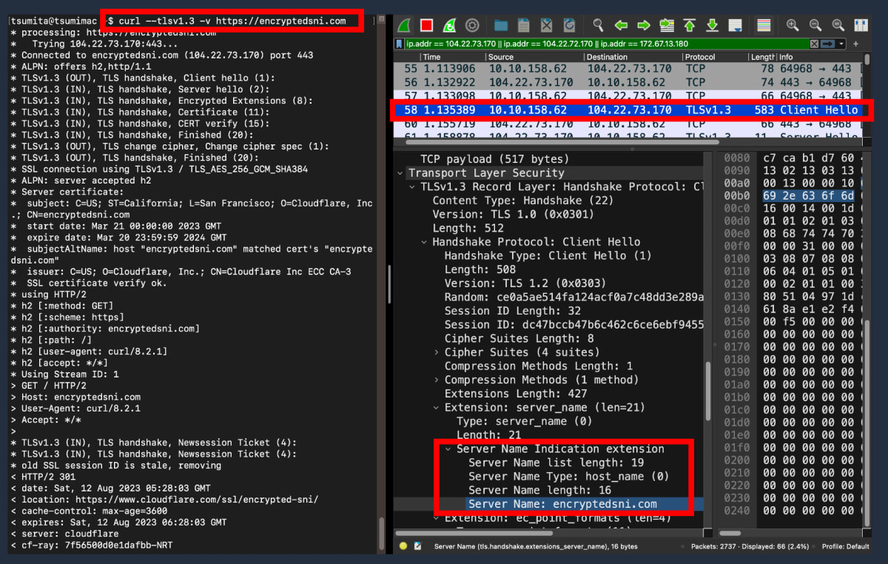Click Profile: Default in the status bar
888x564 pixels.
point(845,546)
